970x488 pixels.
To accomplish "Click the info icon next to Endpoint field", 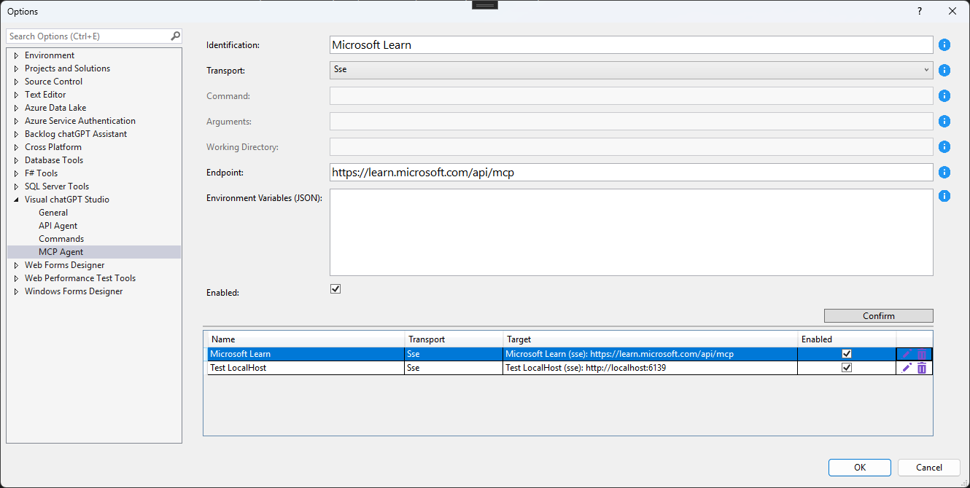I will click(x=944, y=173).
